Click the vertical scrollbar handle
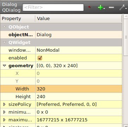 tap(126, 37)
